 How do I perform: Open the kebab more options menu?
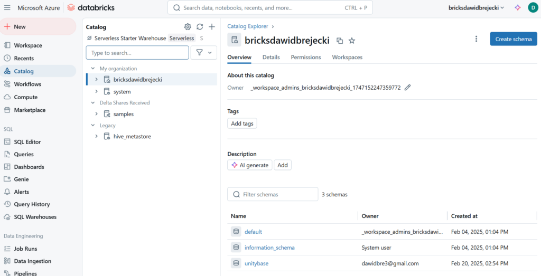[x=476, y=39]
